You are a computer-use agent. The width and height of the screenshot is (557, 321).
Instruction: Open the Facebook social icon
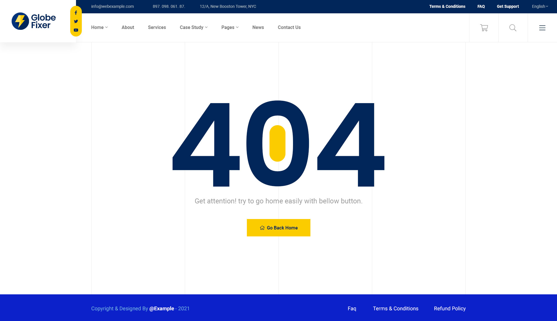(x=76, y=13)
